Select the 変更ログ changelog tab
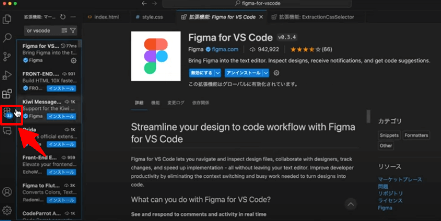Image resolution: width=441 pixels, height=221 pixels. coord(176,103)
